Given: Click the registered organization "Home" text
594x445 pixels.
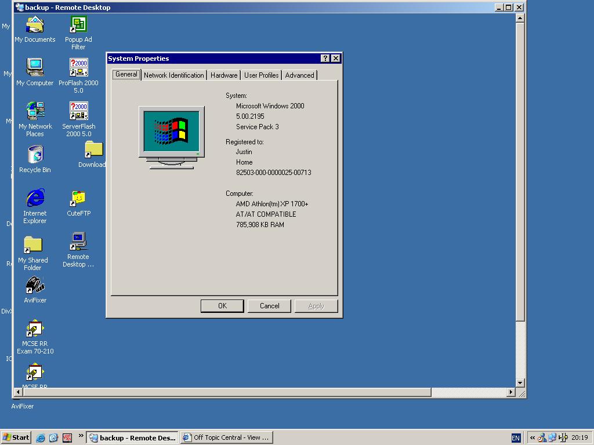Looking at the screenshot, I should (x=244, y=162).
